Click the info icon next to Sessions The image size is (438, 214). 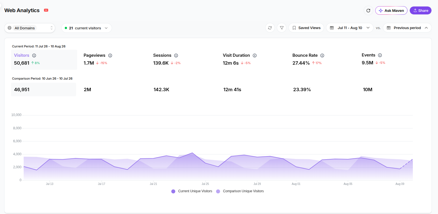tap(176, 55)
